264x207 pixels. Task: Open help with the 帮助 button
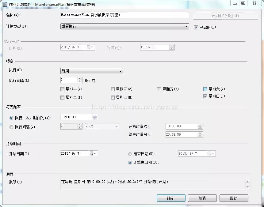point(233,198)
